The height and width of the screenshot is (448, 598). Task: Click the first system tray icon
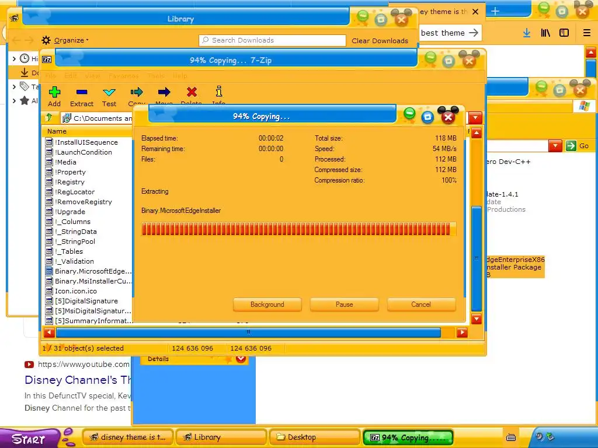539,436
